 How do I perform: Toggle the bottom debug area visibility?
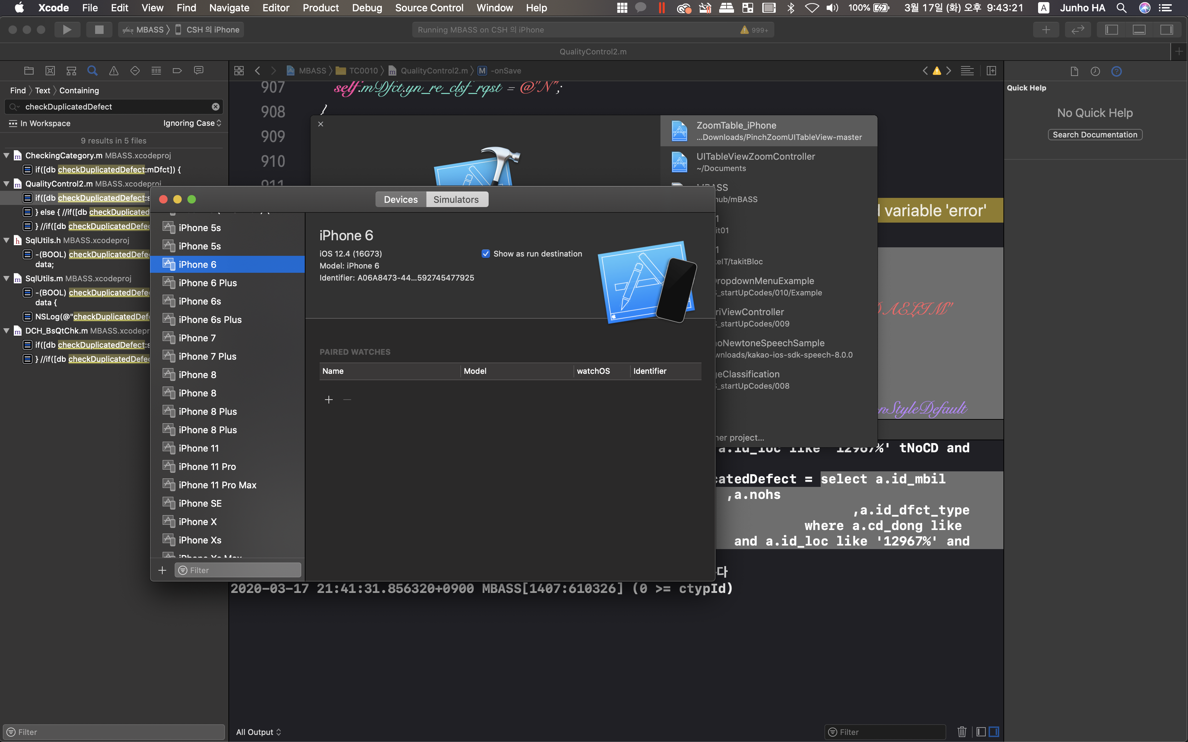tap(1139, 29)
